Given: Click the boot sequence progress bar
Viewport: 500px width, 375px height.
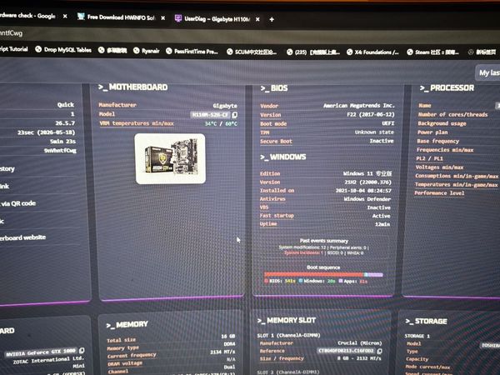Looking at the screenshot, I should tap(323, 274).
